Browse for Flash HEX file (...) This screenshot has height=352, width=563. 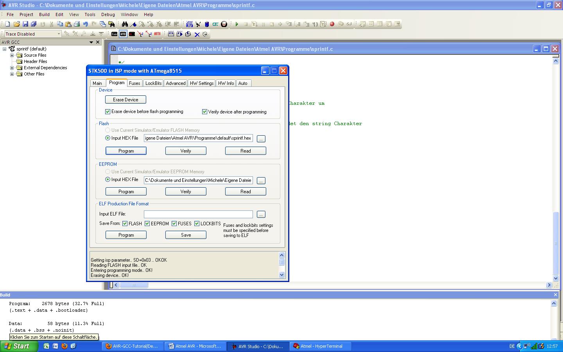click(x=261, y=139)
